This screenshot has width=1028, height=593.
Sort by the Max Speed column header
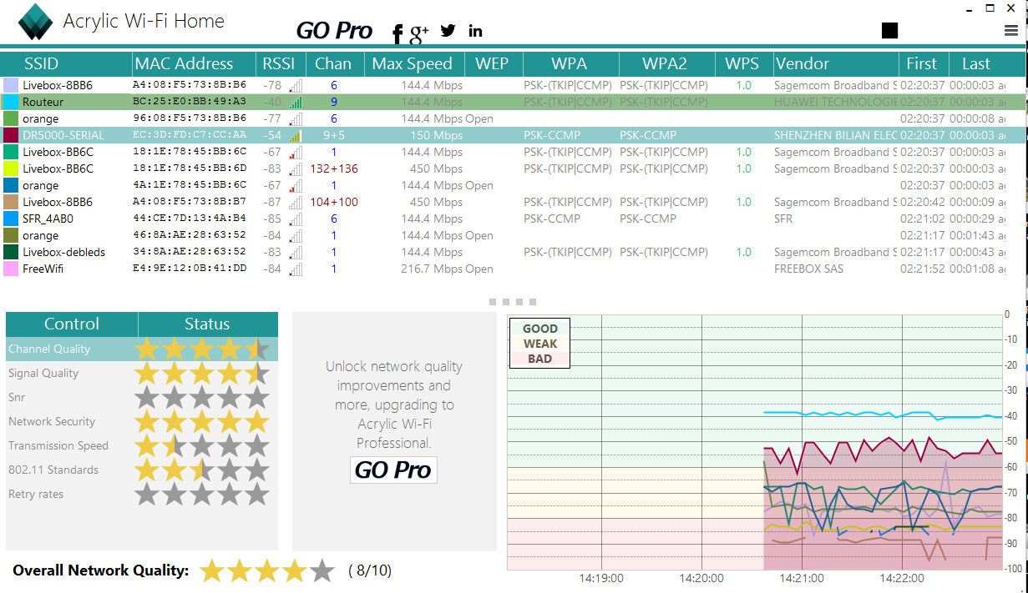(x=413, y=64)
